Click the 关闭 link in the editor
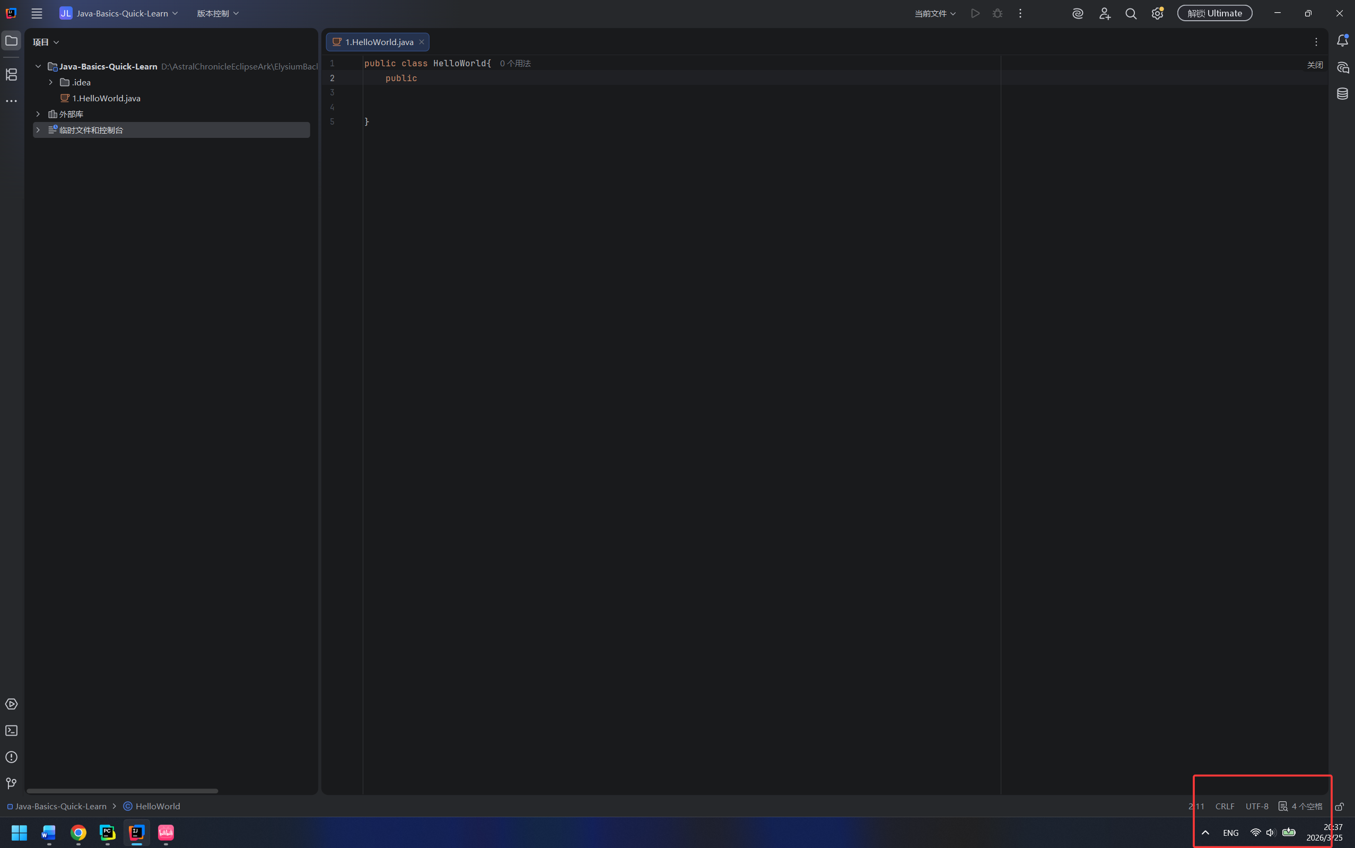This screenshot has height=848, width=1355. coord(1315,65)
